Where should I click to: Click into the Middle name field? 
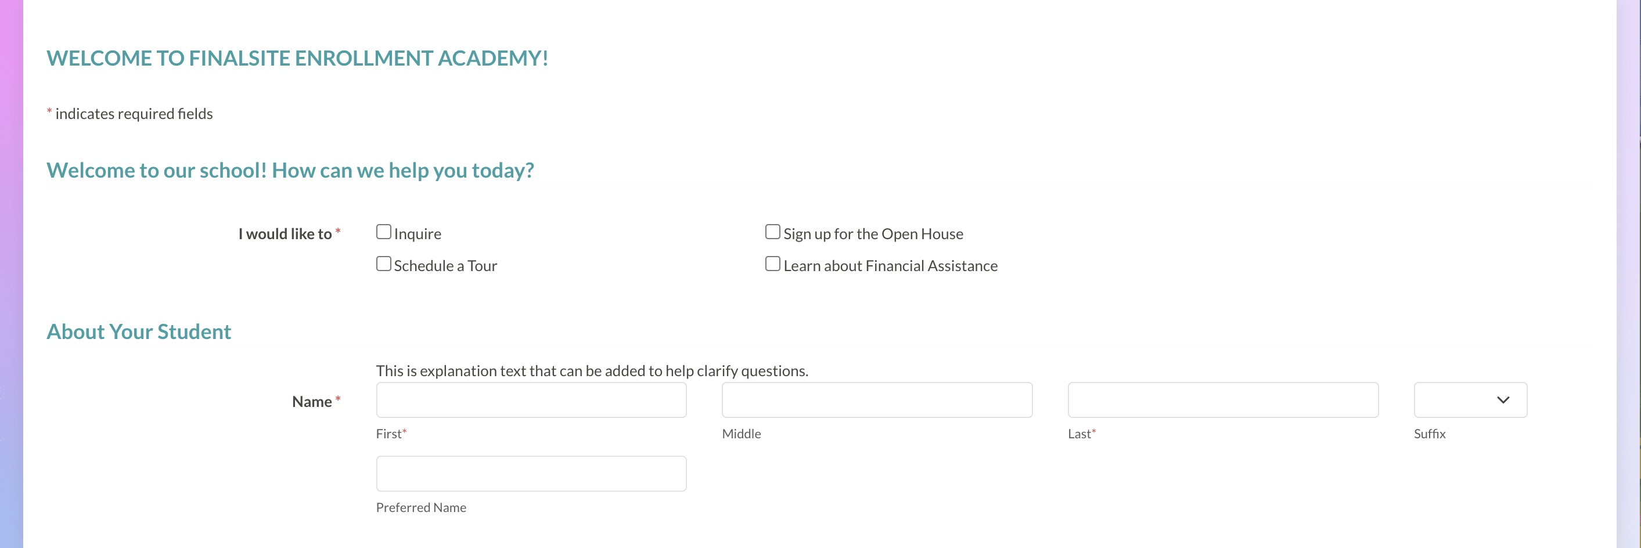click(877, 400)
